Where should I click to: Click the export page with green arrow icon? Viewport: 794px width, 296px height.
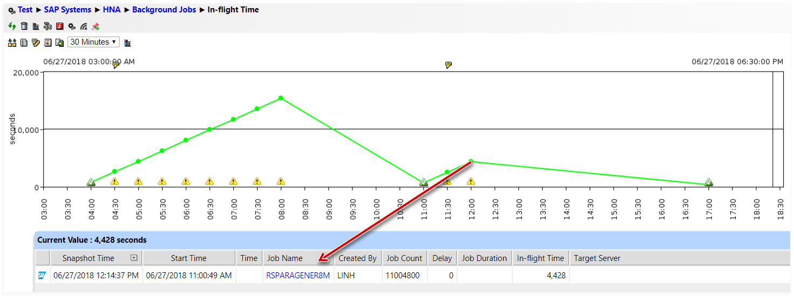pos(59,43)
